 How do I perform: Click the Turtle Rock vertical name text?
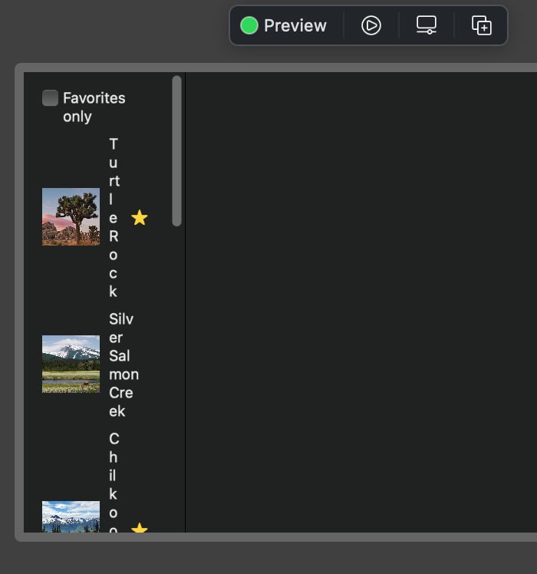point(114,218)
